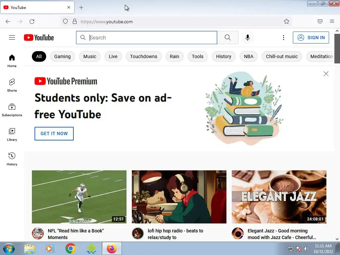Image resolution: width=340 pixels, height=255 pixels.
Task: Bookmark this page with star icon
Action: (287, 21)
